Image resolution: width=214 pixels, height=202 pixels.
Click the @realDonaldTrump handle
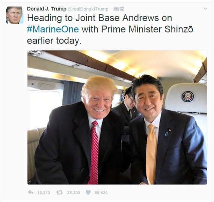[88, 9]
